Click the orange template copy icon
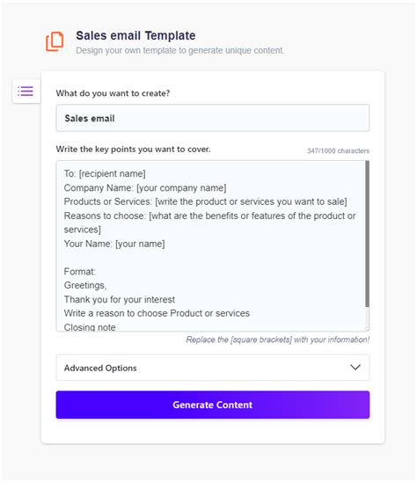This screenshot has width=417, height=482. coord(55,41)
